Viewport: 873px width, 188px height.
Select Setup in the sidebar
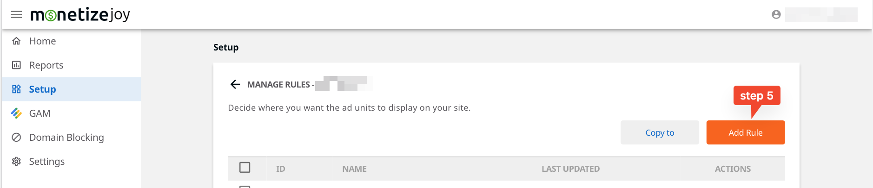42,89
